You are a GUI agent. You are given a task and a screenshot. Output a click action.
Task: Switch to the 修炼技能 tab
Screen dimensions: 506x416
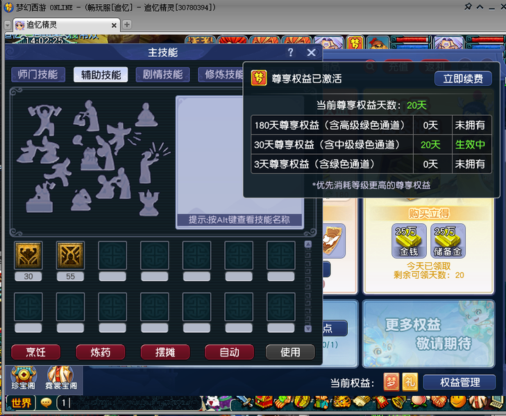(221, 75)
